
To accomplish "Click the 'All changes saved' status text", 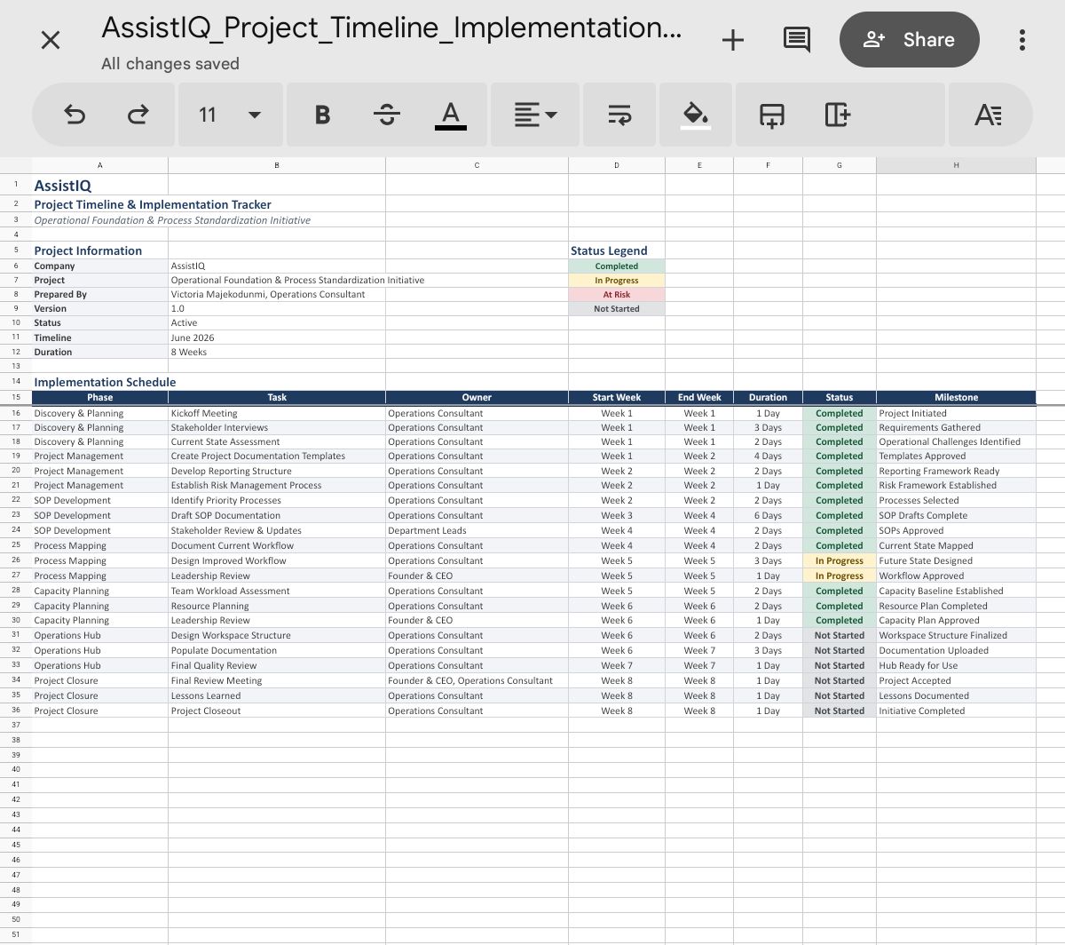I will click(170, 64).
